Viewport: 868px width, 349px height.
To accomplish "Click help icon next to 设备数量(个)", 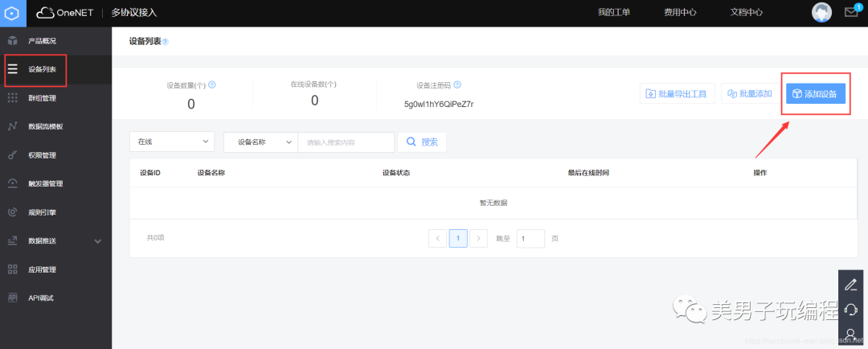I will tap(211, 85).
